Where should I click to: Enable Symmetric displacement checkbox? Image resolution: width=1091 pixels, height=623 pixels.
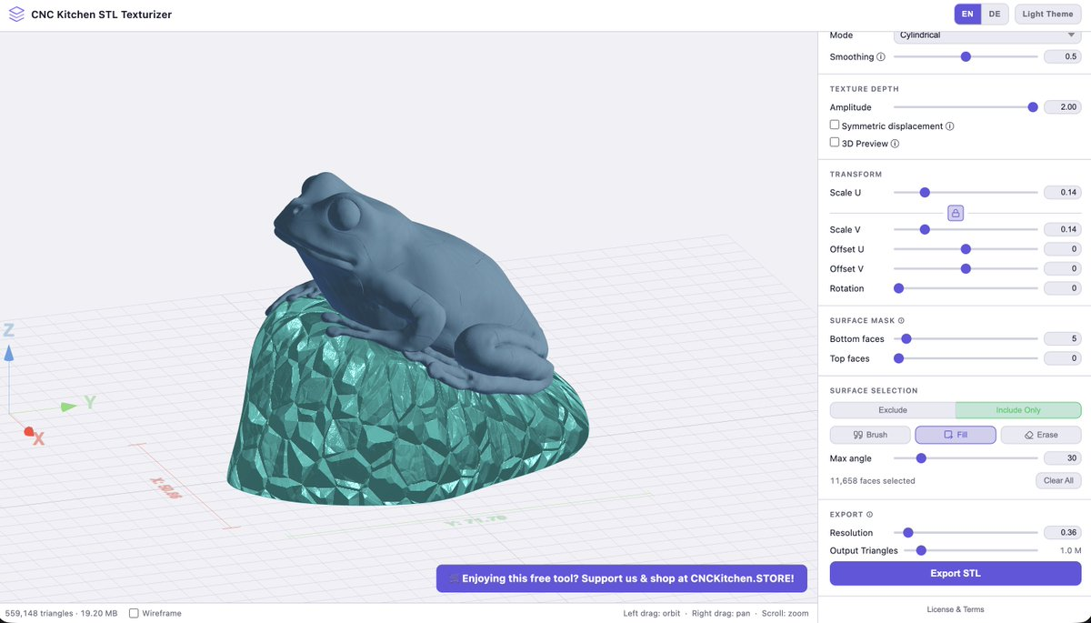coord(835,126)
